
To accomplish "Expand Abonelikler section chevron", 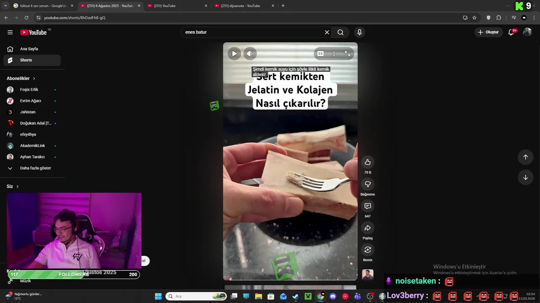I will tap(34, 79).
